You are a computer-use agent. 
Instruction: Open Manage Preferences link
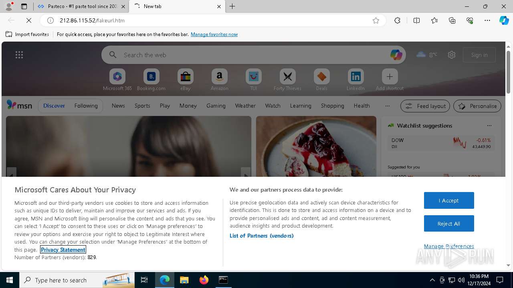coord(449,246)
